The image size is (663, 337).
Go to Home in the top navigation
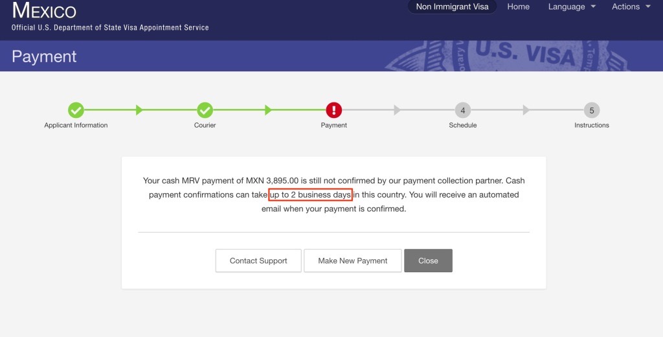pos(518,7)
